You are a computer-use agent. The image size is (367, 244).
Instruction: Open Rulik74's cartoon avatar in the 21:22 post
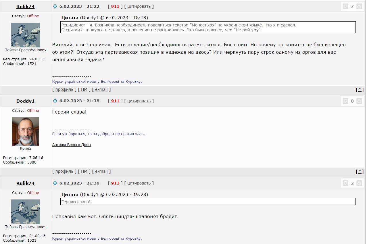pos(25,35)
